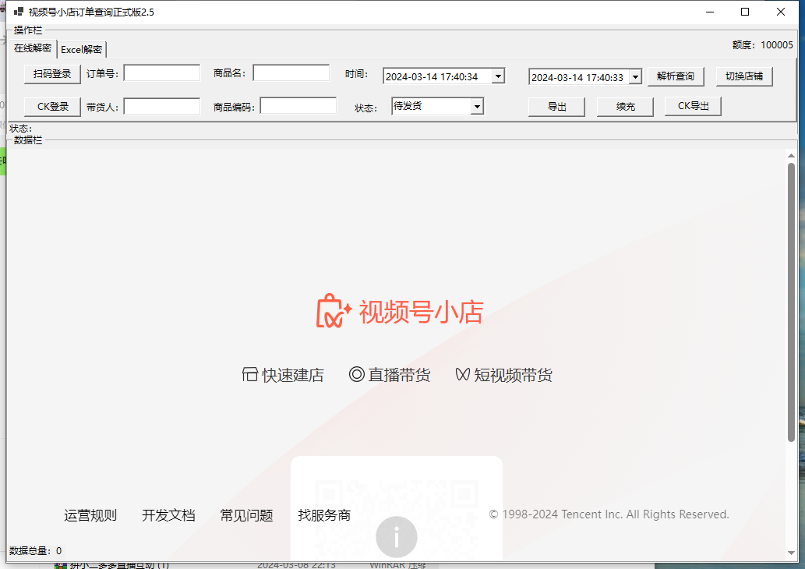Screen dimensions: 805x569
Task: Click the 切换店铺 button
Action: 743,76
